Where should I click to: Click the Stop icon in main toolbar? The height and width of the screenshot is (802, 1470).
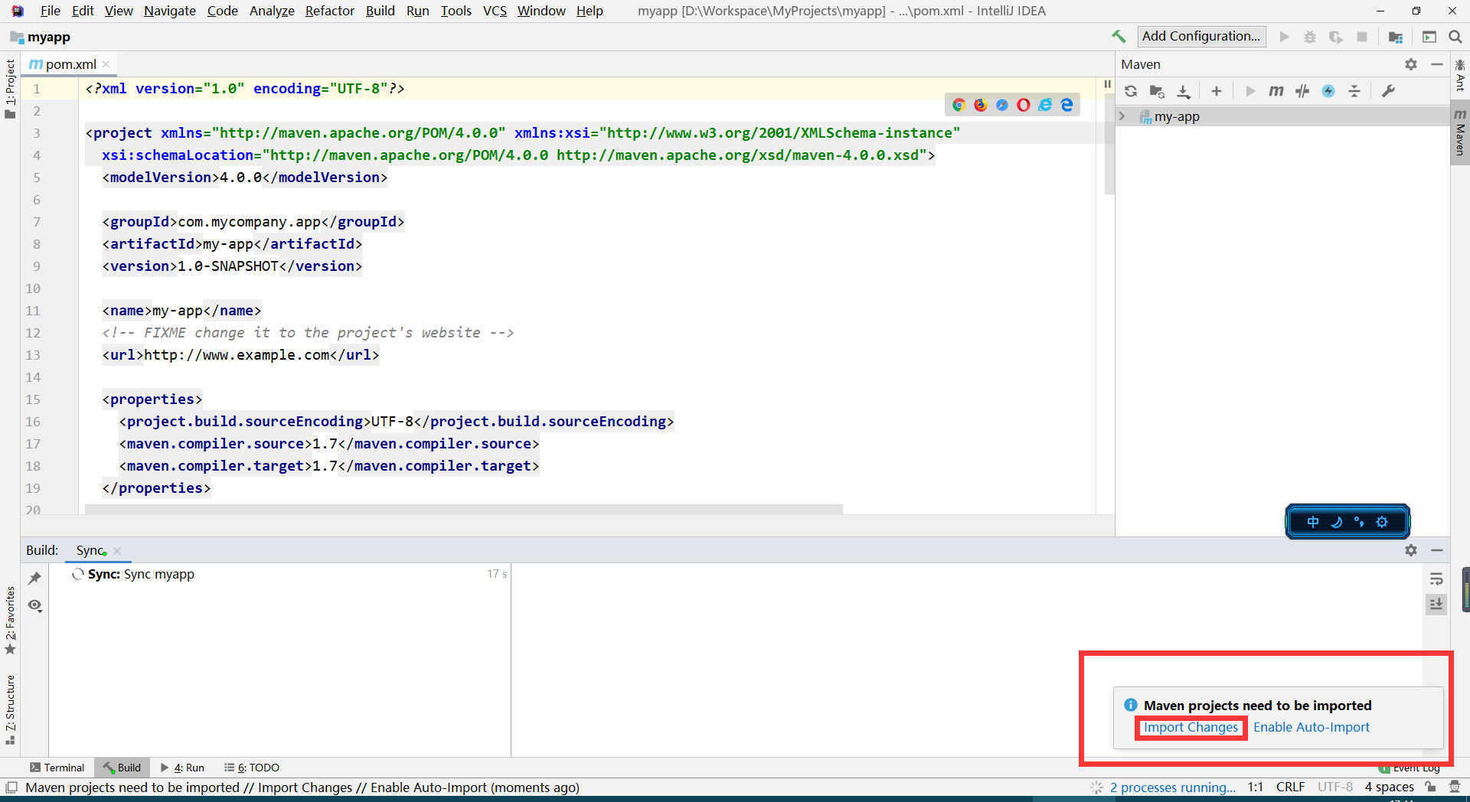pyautogui.click(x=1362, y=37)
